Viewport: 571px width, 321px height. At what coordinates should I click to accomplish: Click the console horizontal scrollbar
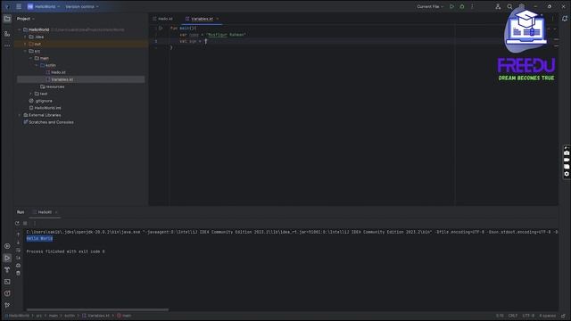pos(97,309)
